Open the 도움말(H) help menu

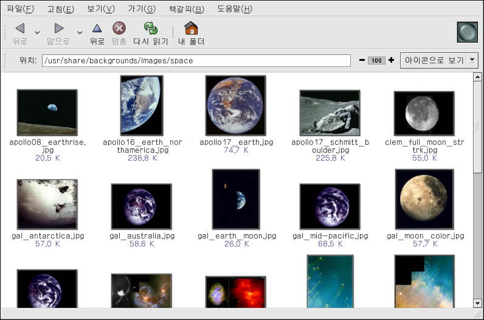[x=234, y=9]
